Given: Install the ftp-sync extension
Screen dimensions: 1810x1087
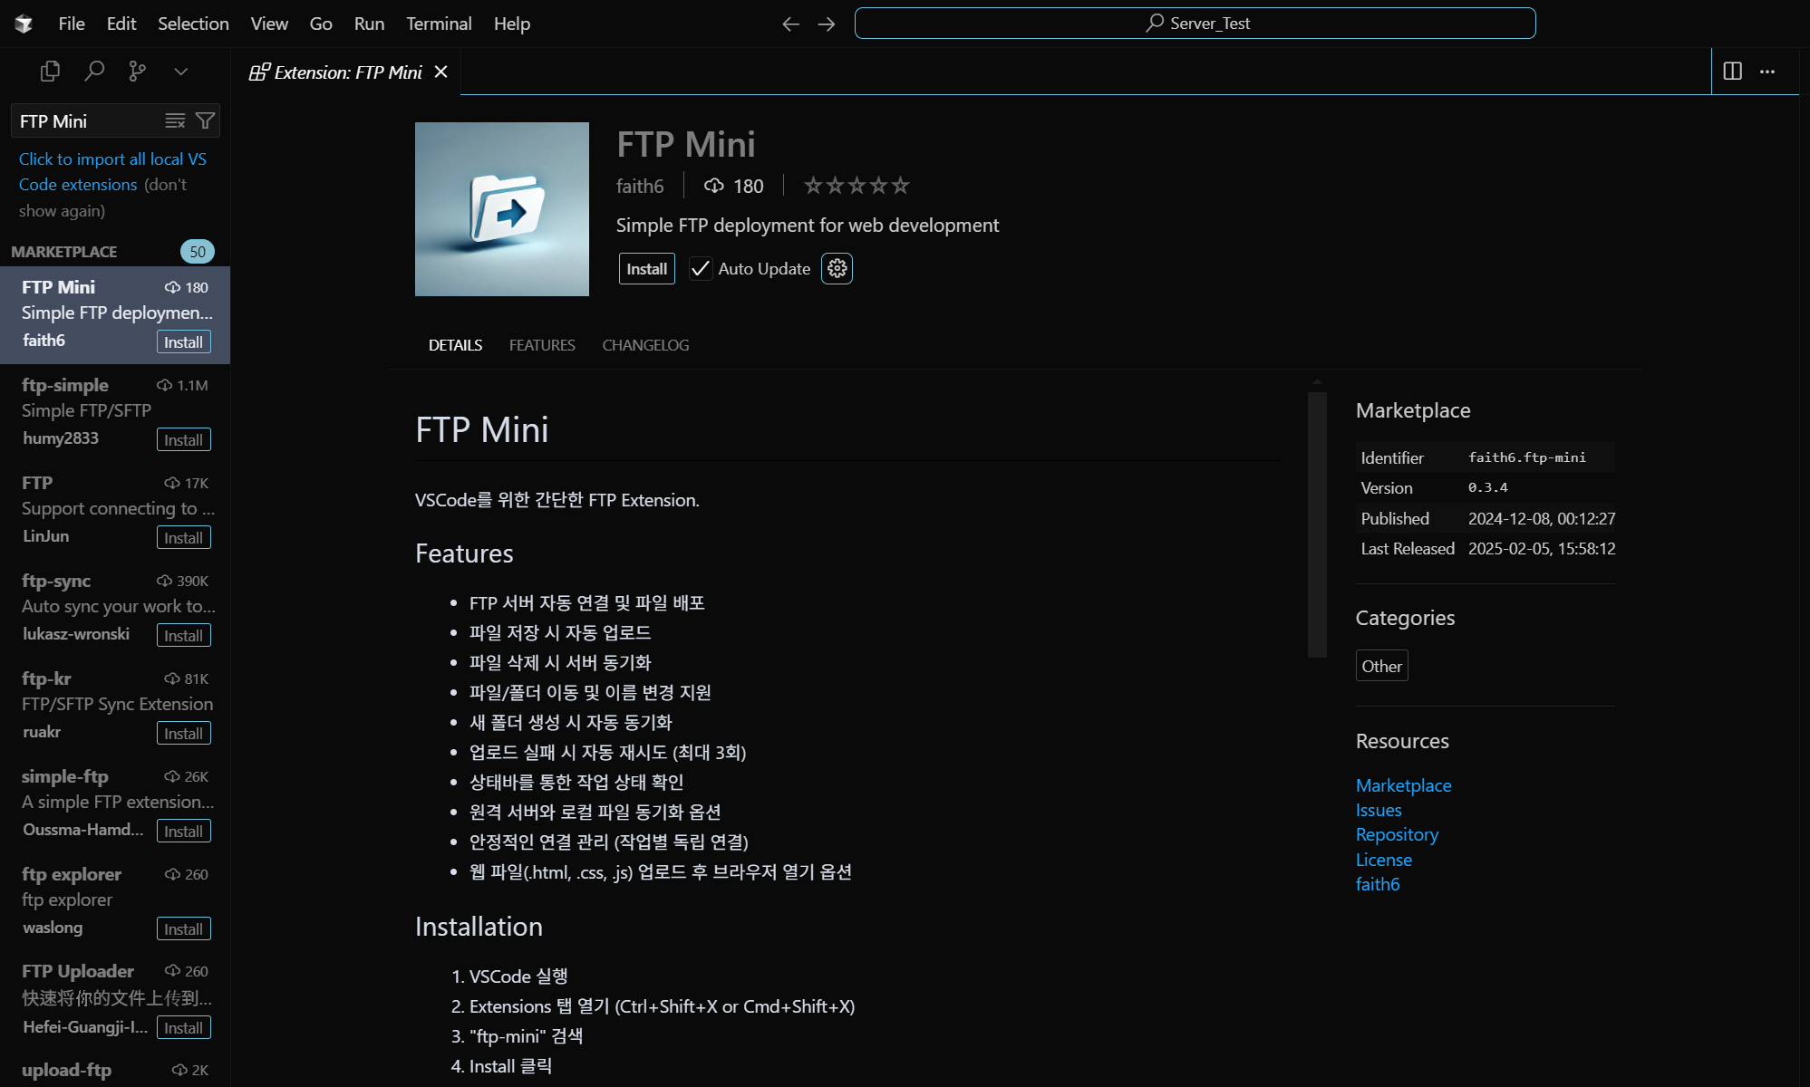Looking at the screenshot, I should click(183, 635).
